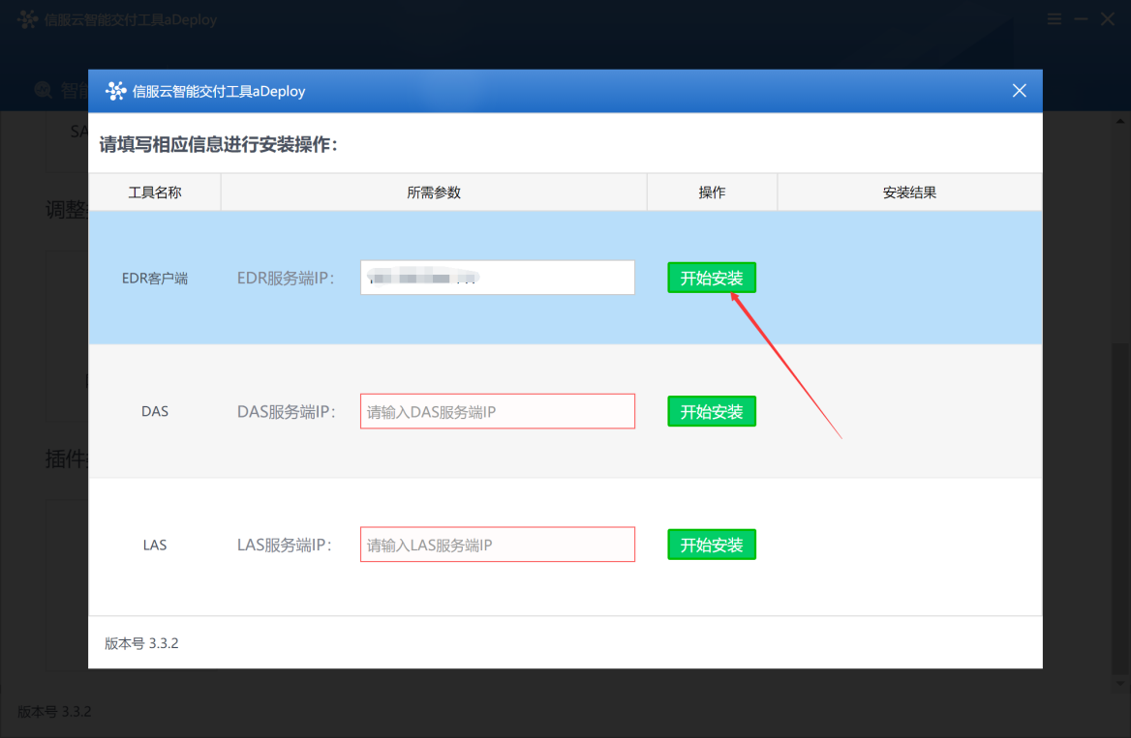Click the EDR服务端IP: label
The height and width of the screenshot is (738, 1131).
pyautogui.click(x=286, y=279)
